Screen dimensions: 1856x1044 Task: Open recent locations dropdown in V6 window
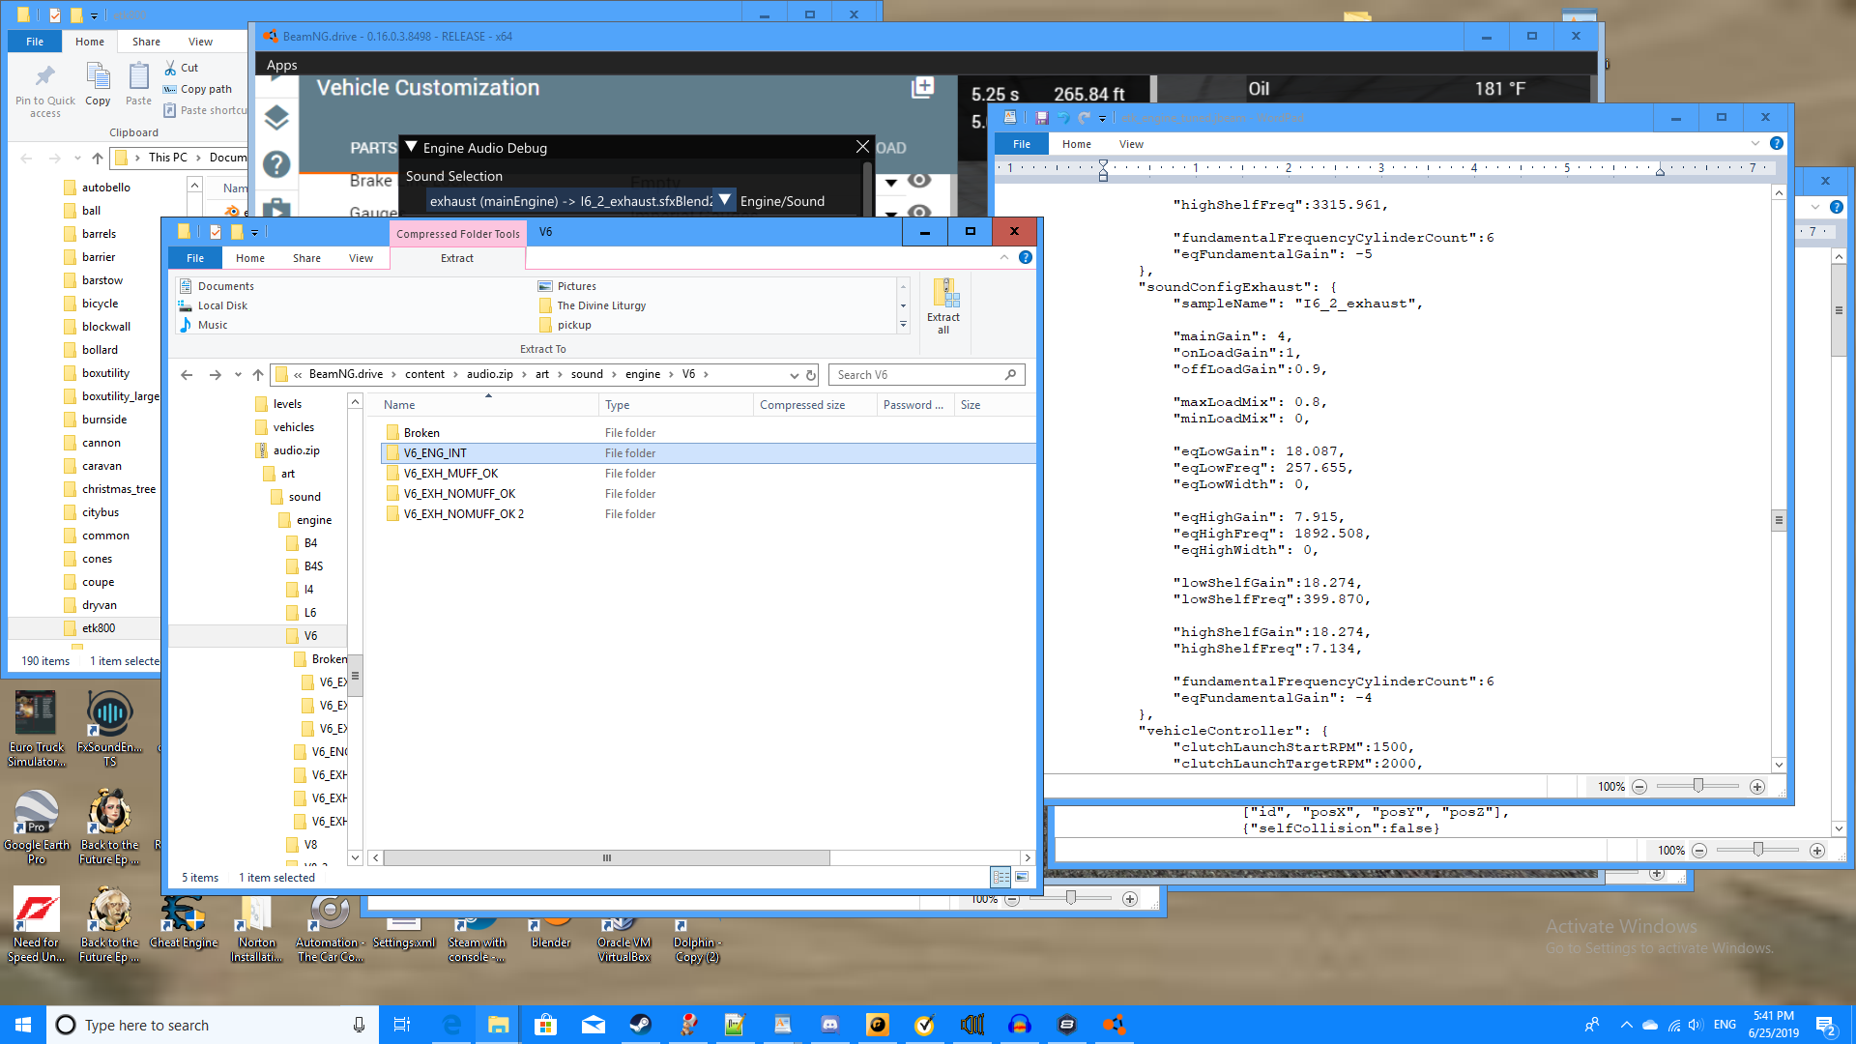pyautogui.click(x=238, y=375)
